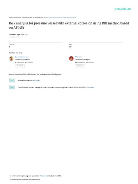Open View project for Risk Based Inspection
The width and height of the screenshot is (138, 184).
pos(36,80)
